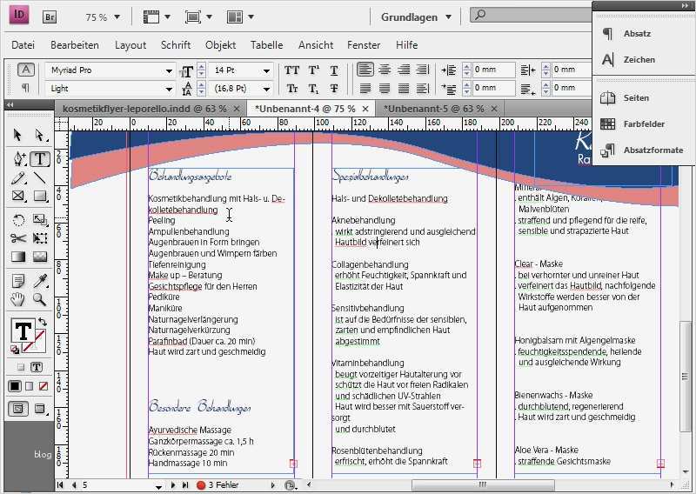
Task: Select the Gradient Feather tool
Action: (x=40, y=257)
